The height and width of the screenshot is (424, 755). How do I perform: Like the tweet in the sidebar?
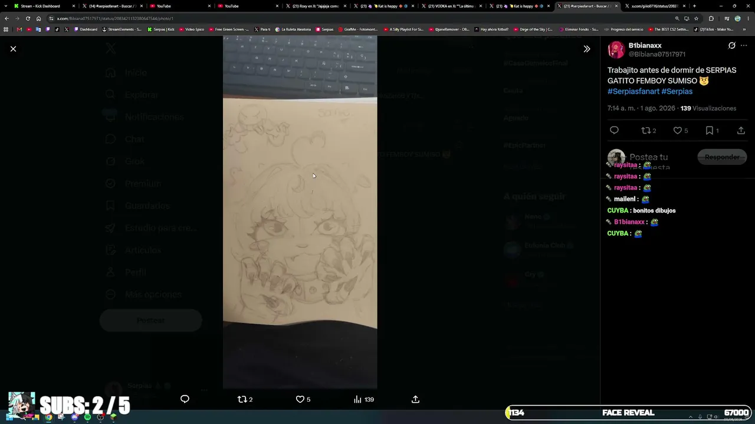[x=681, y=131]
